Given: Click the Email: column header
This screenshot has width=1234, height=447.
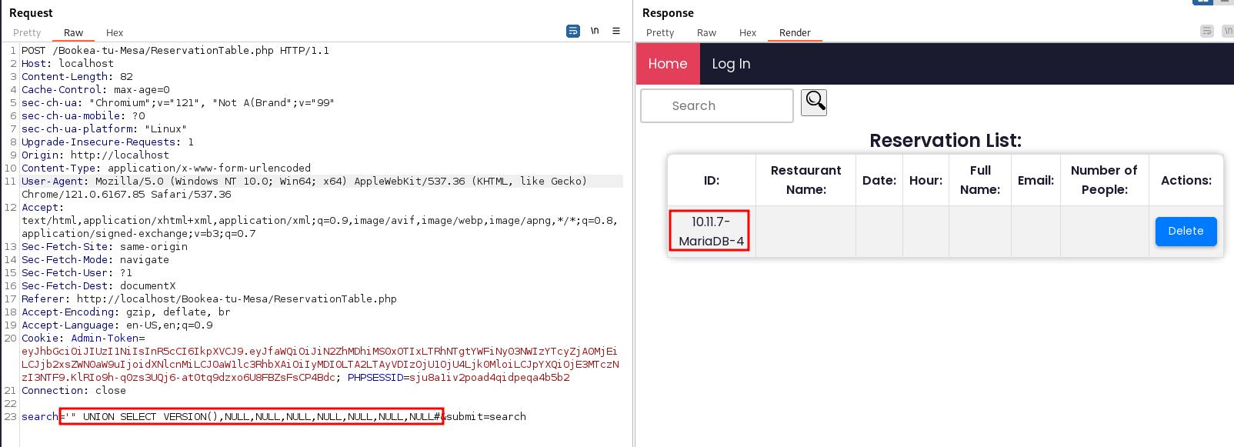Looking at the screenshot, I should pyautogui.click(x=1036, y=180).
